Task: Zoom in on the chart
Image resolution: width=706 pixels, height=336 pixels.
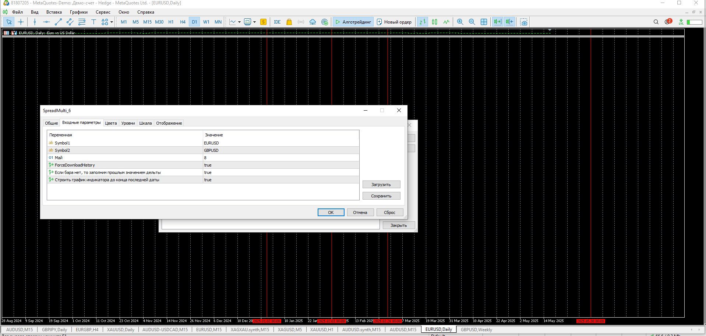Action: (460, 22)
